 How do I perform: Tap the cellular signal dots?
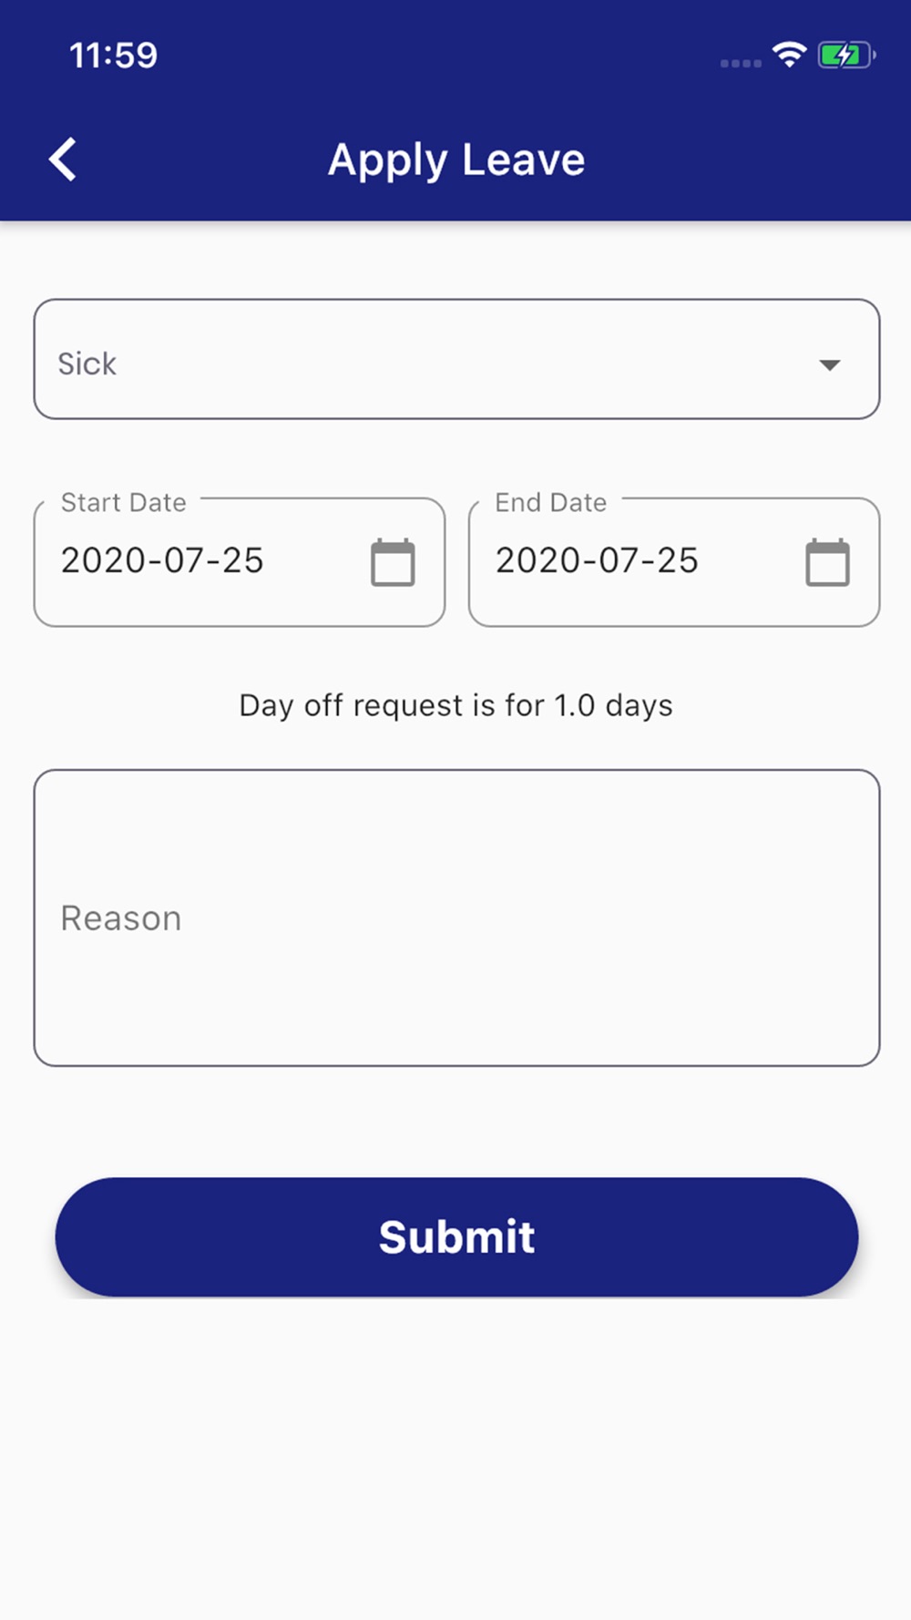pyautogui.click(x=741, y=63)
